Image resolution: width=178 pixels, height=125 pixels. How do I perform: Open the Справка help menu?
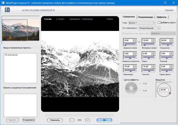pyautogui.click(x=169, y=10)
